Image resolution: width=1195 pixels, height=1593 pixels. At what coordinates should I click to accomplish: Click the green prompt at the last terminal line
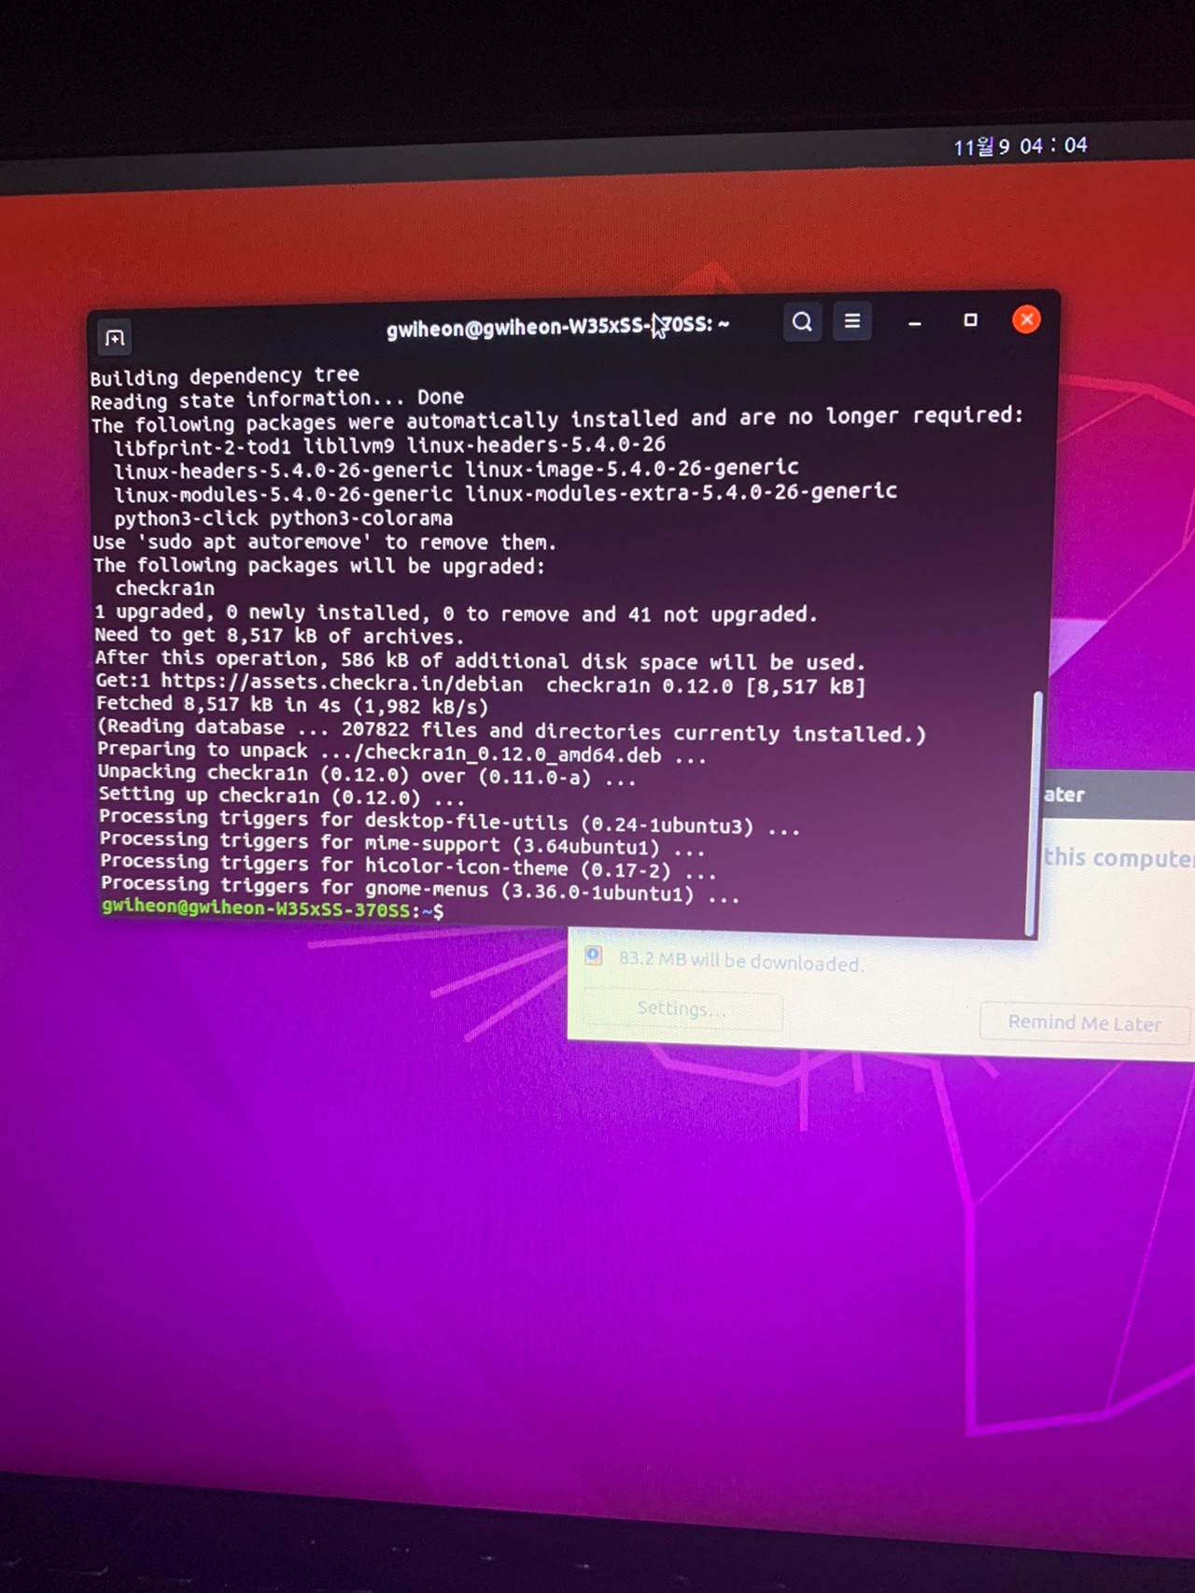click(x=273, y=908)
